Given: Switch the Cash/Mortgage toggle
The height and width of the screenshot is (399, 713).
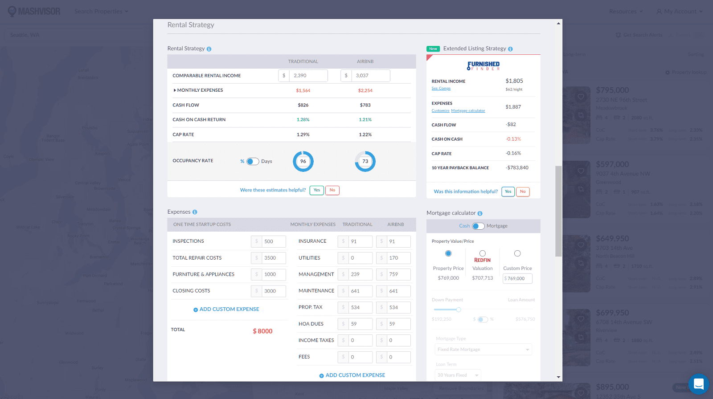Looking at the screenshot, I should click(478, 226).
